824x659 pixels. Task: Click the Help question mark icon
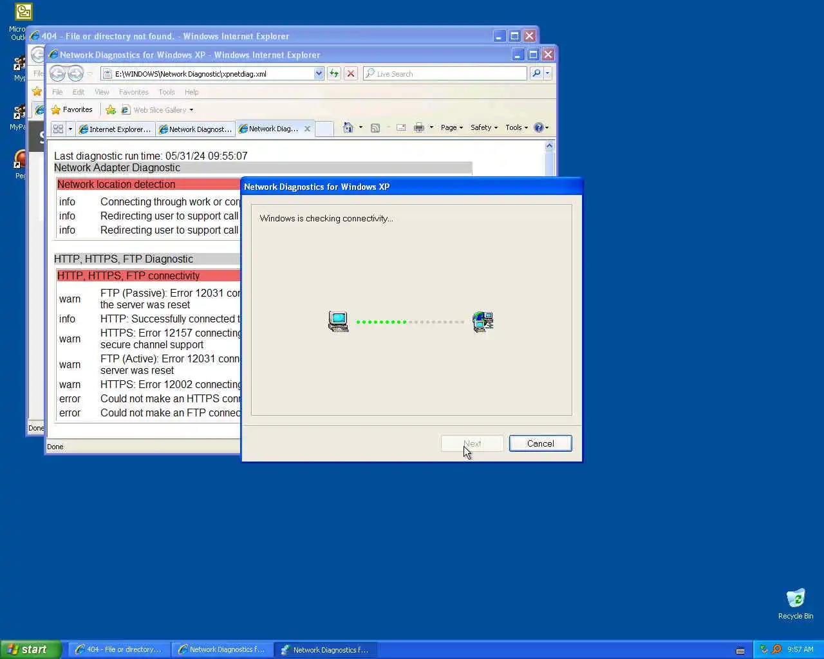(x=539, y=127)
